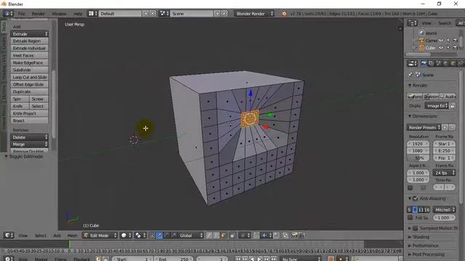Open the 3D viewport Mesh menu
Image resolution: width=465 pixels, height=261 pixels.
pyautogui.click(x=72, y=236)
